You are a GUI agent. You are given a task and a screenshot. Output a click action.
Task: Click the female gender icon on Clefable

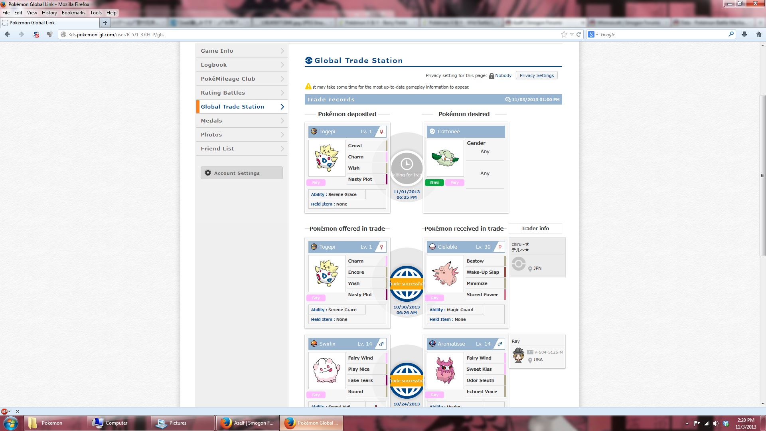(x=500, y=247)
